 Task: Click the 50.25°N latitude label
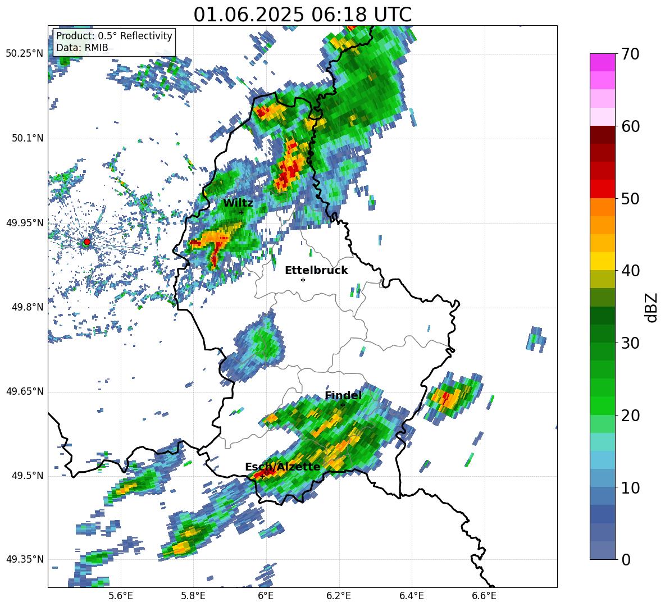[x=25, y=54]
